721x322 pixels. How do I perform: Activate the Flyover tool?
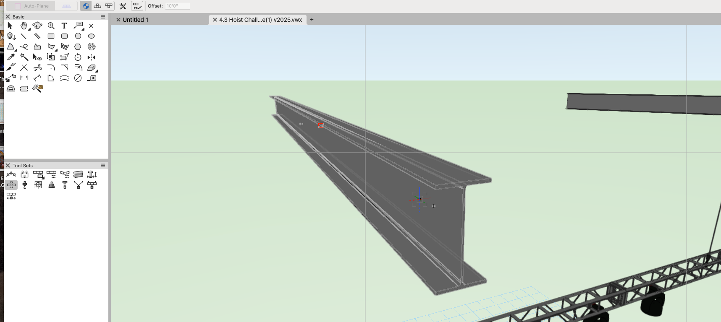(37, 26)
